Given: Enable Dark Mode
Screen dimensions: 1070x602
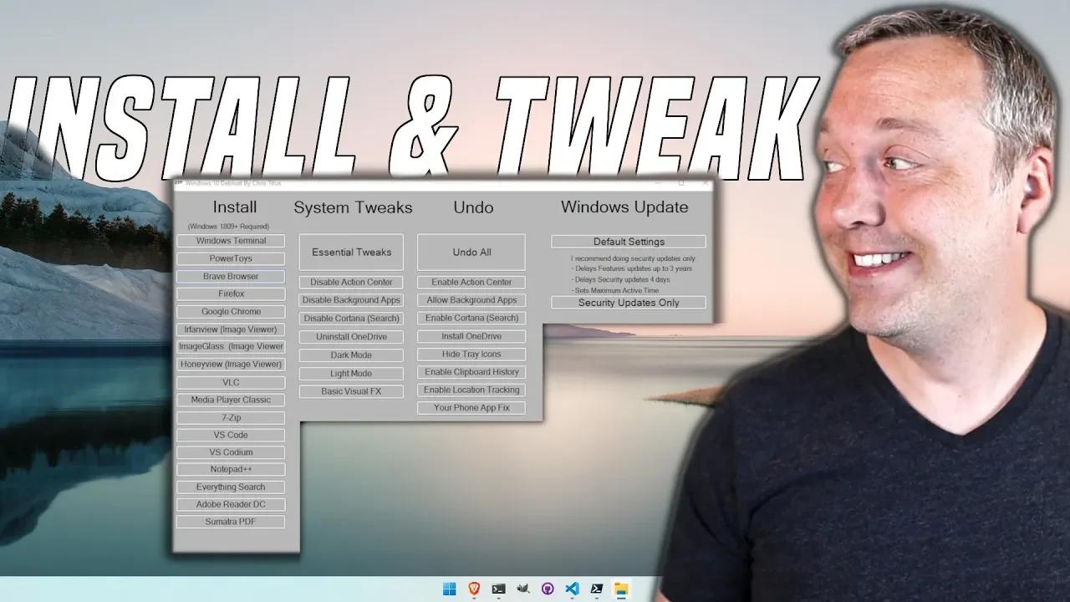Looking at the screenshot, I should pos(350,355).
